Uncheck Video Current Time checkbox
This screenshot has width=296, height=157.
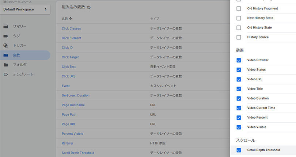click(x=239, y=108)
